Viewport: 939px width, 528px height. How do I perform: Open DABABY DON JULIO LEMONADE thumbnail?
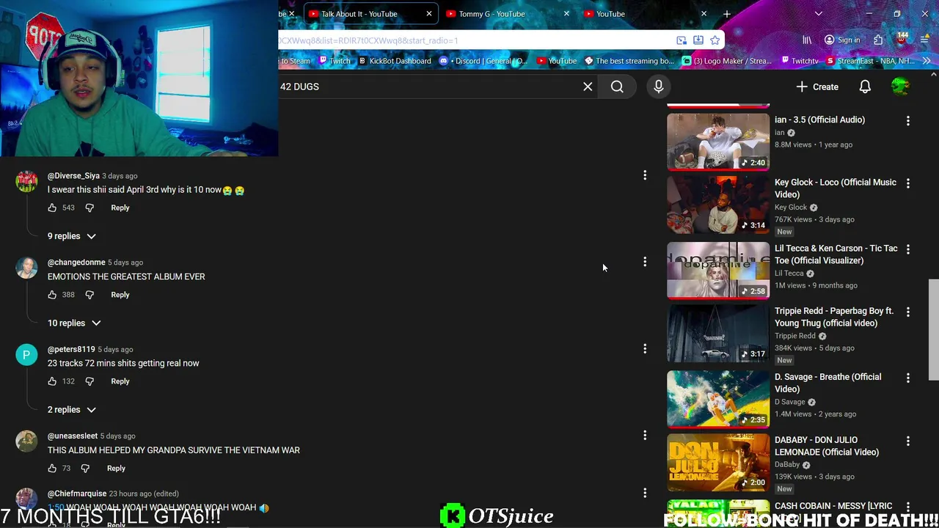(718, 462)
